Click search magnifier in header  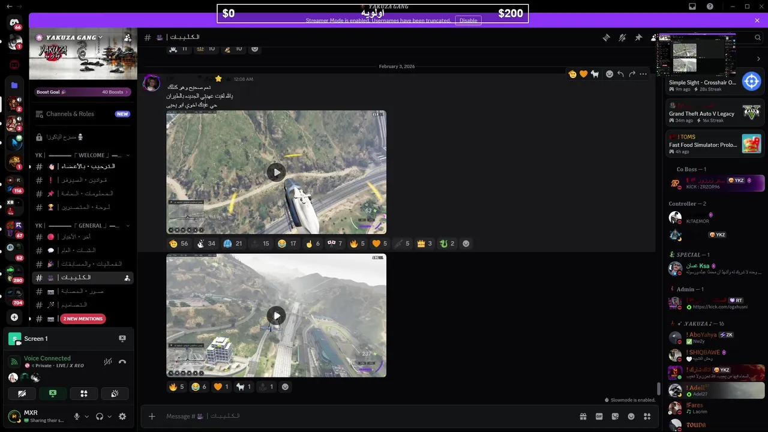point(758,37)
